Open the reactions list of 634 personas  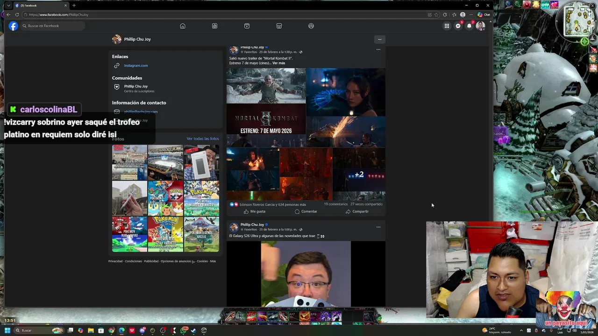point(273,204)
